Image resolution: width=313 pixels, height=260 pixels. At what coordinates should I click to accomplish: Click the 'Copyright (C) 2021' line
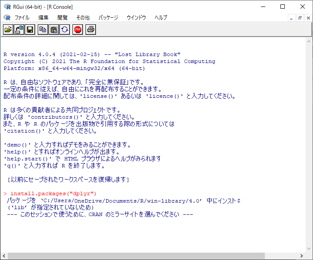tap(109, 61)
